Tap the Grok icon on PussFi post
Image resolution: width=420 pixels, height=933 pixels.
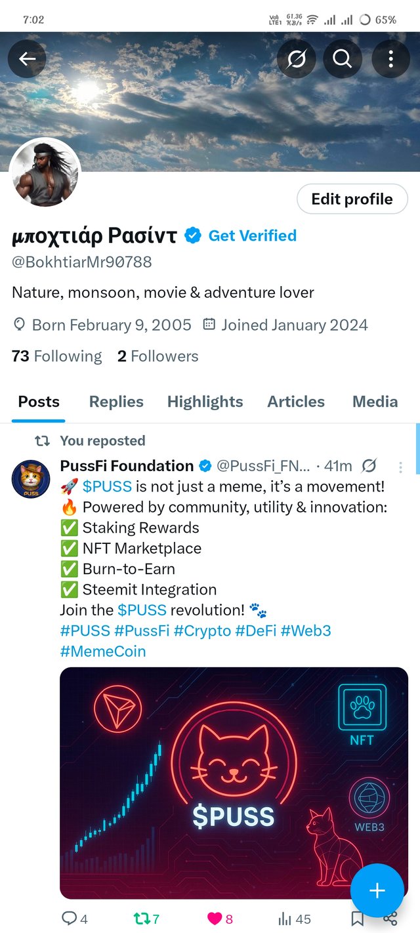[x=369, y=466]
